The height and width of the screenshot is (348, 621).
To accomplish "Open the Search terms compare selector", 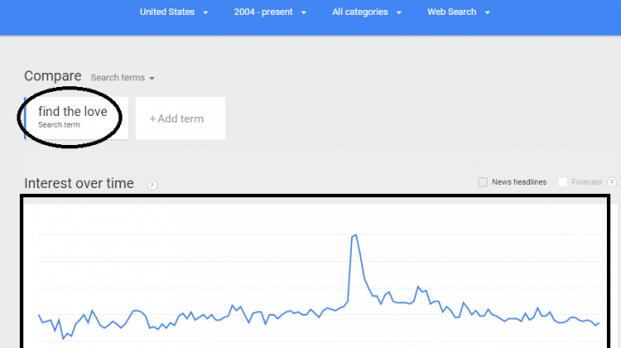I will 123,78.
